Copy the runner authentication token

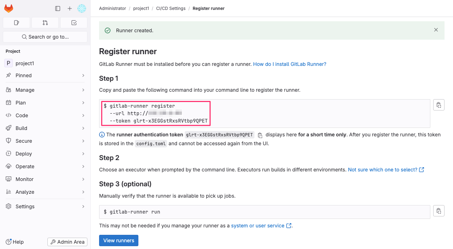pyautogui.click(x=260, y=135)
